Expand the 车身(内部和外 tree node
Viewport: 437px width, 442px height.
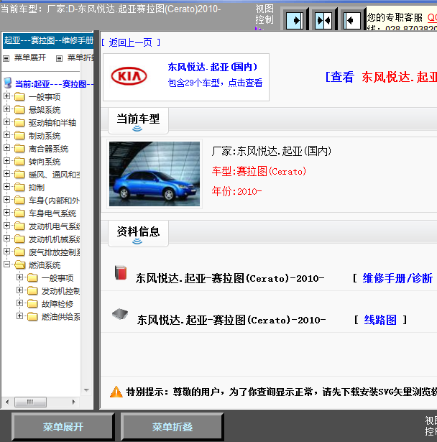[x=6, y=200]
